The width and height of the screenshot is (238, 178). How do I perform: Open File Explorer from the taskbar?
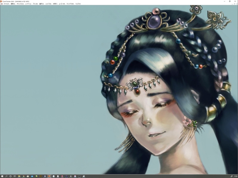[x=19, y=176]
